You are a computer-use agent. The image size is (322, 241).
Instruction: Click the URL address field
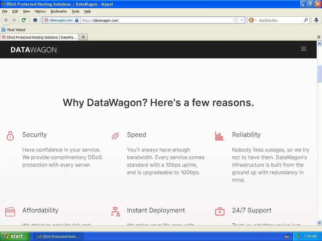(156, 20)
